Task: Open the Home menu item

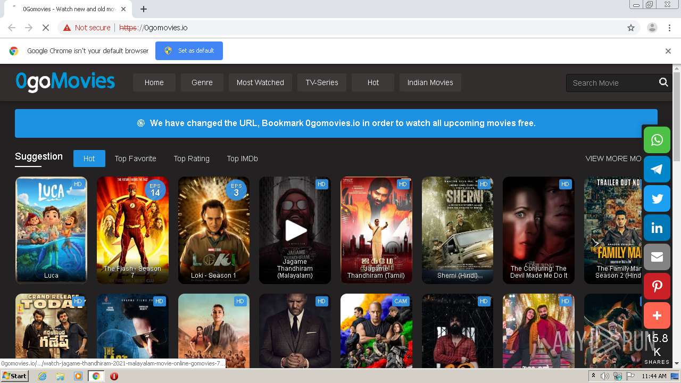Action: (154, 82)
